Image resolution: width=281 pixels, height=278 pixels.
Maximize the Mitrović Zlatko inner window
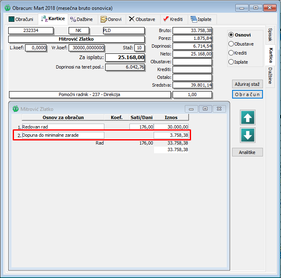point(205,109)
